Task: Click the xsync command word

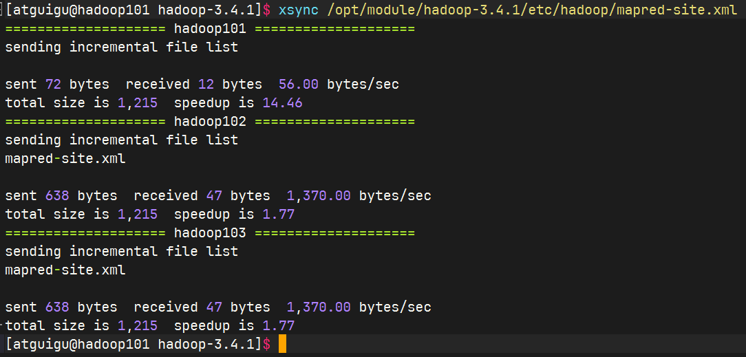Action: [299, 10]
